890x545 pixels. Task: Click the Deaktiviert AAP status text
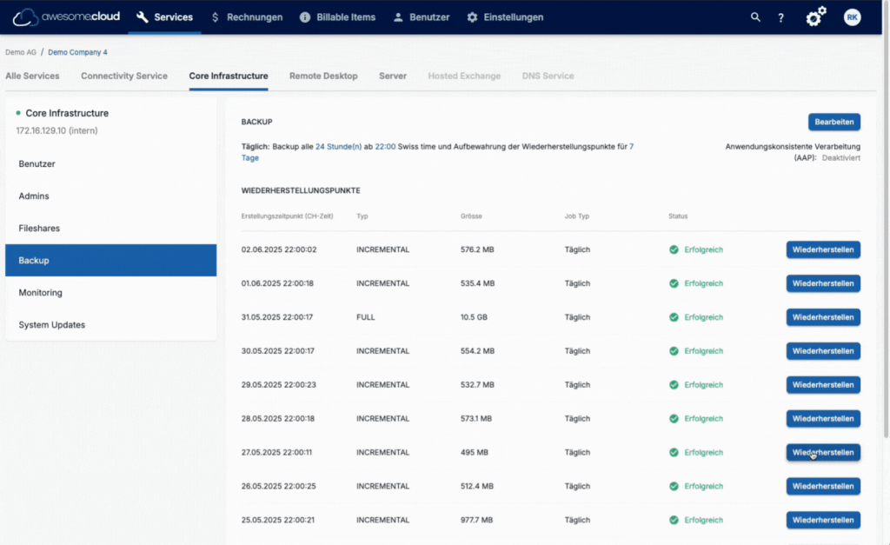pyautogui.click(x=841, y=158)
